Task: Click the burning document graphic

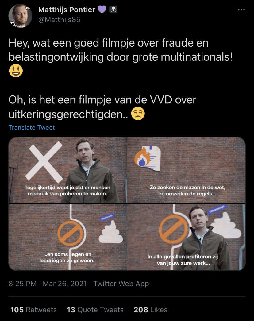Action: click(148, 158)
